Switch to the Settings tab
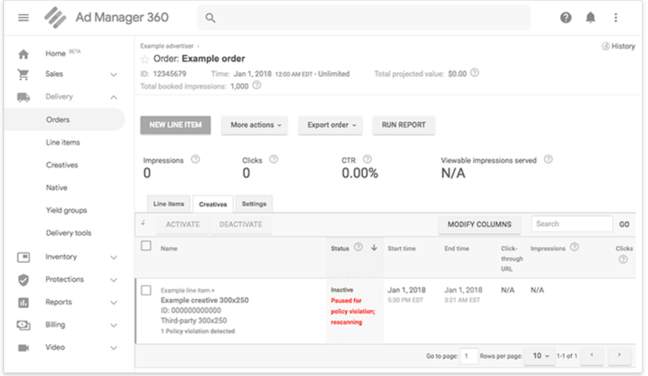 tap(254, 204)
